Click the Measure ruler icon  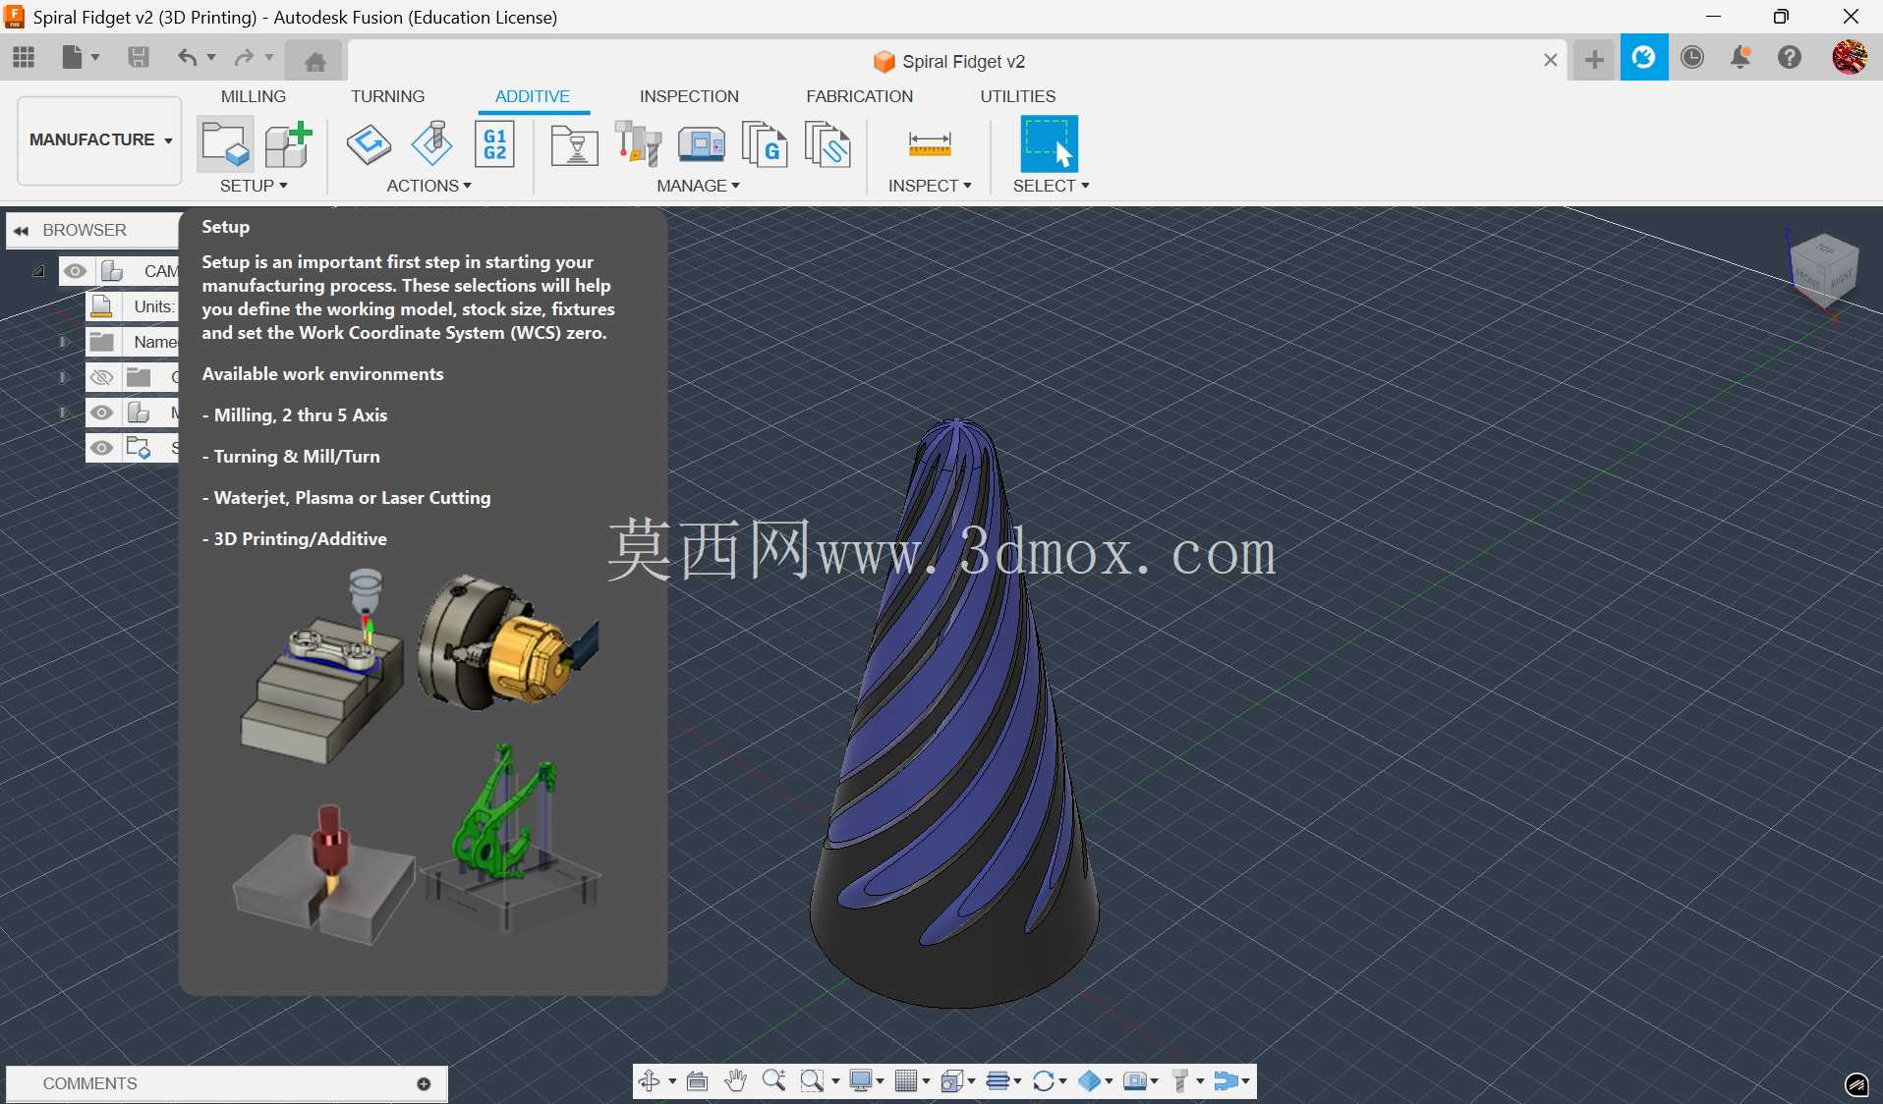pos(930,144)
